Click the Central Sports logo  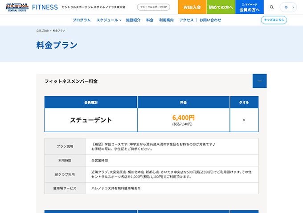click(x=16, y=7)
